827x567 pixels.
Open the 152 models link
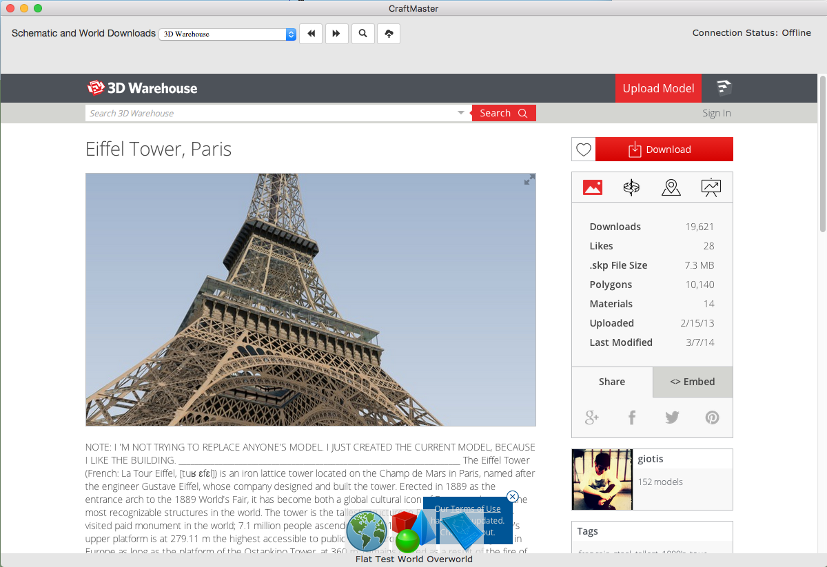pos(660,482)
